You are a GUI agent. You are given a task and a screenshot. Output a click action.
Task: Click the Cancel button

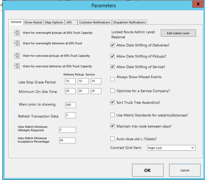point(184,170)
